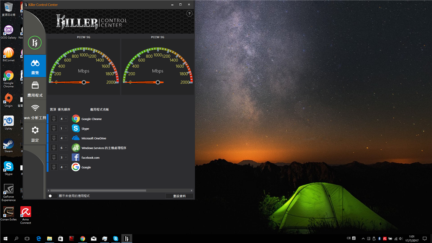Click the 優先順序 column header
Image resolution: width=432 pixels, height=243 pixels.
pos(64,109)
